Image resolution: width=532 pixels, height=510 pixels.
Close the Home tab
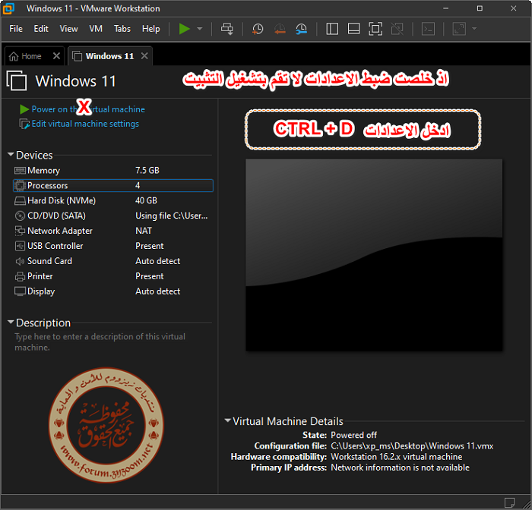(x=57, y=56)
